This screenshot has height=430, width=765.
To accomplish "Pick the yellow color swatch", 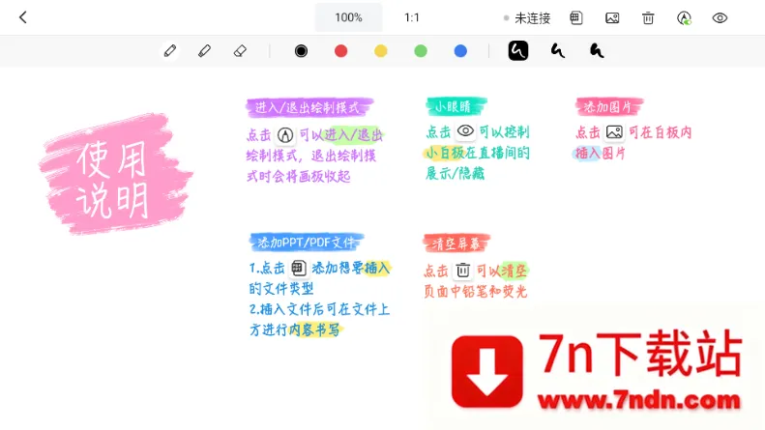I will (380, 50).
